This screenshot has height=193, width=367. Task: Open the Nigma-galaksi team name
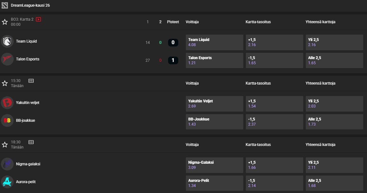(28, 164)
